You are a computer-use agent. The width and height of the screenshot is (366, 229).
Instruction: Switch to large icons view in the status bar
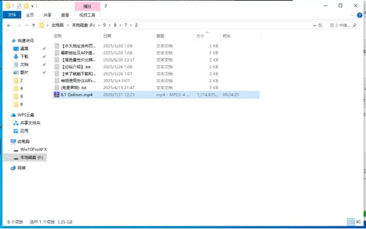[x=358, y=222]
